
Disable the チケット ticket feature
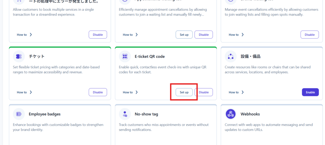(98, 92)
